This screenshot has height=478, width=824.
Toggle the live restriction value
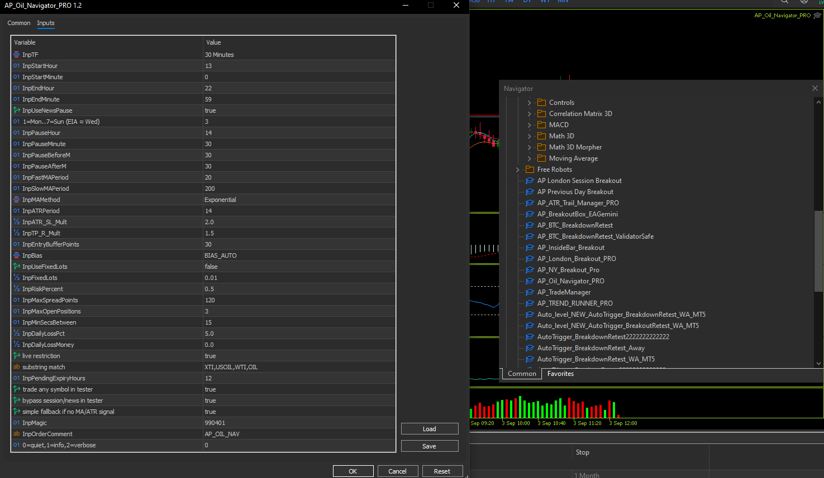(x=210, y=356)
